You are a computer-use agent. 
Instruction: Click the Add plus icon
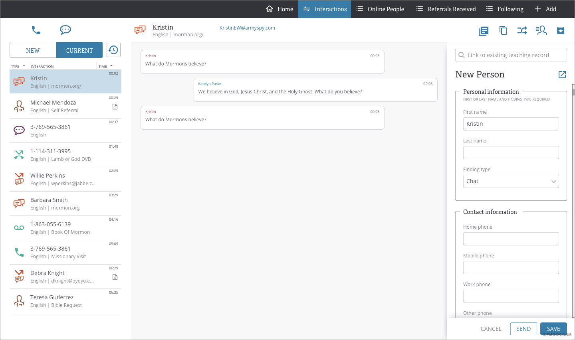click(538, 9)
